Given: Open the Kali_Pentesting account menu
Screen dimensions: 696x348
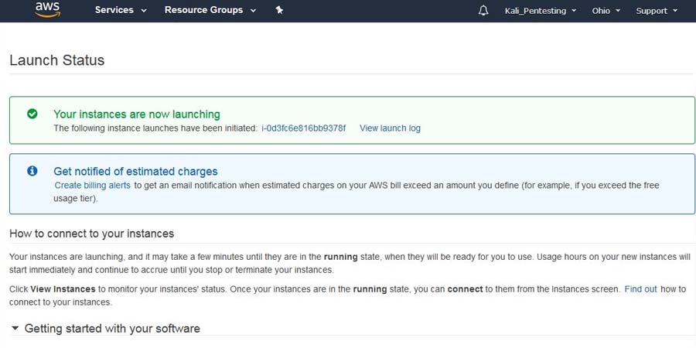Looking at the screenshot, I should (x=540, y=11).
